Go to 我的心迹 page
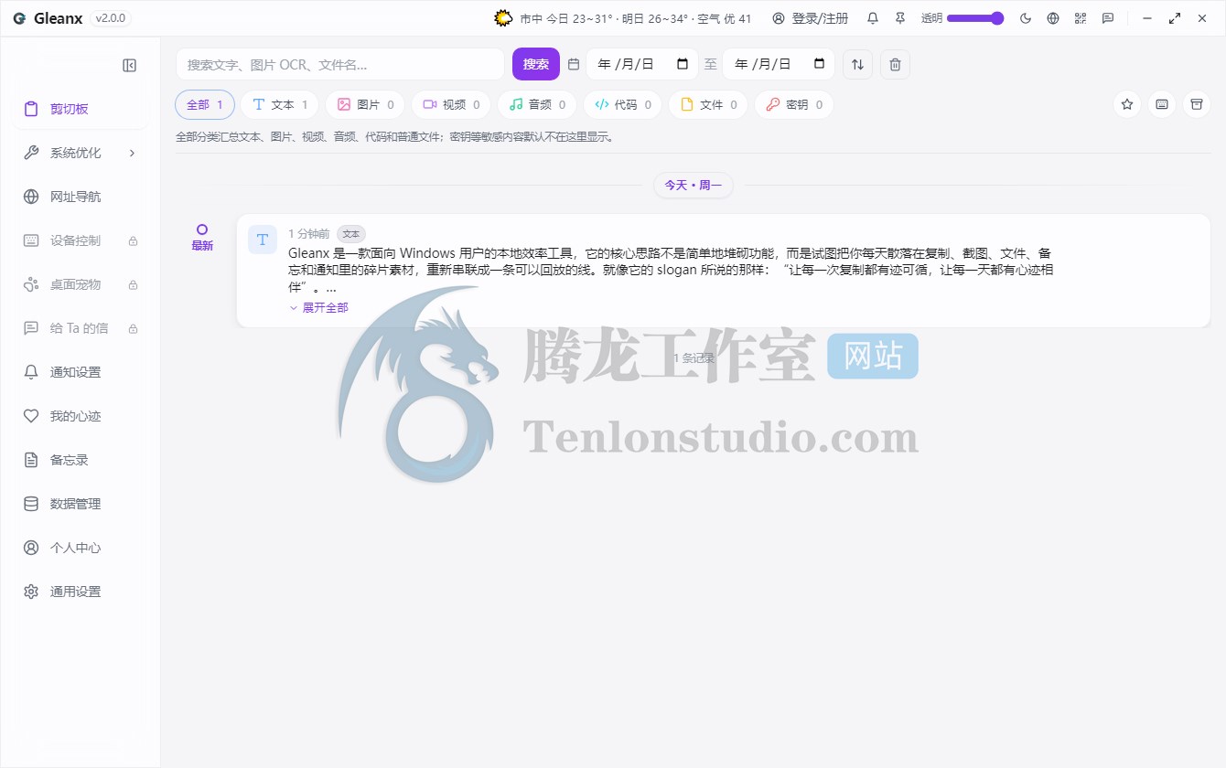This screenshot has width=1226, height=768. [81, 416]
